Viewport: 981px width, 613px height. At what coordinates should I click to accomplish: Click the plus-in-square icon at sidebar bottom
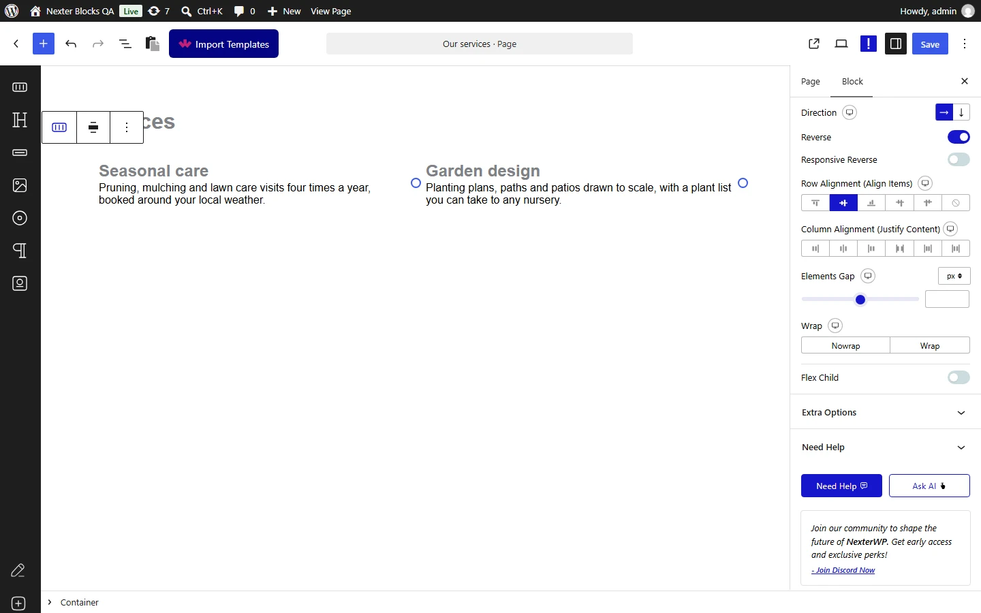coord(18,603)
